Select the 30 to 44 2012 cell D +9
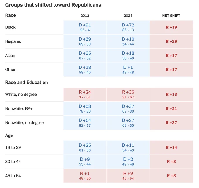Image resolution: width=199 pixels, height=188 pixels. pos(85,162)
